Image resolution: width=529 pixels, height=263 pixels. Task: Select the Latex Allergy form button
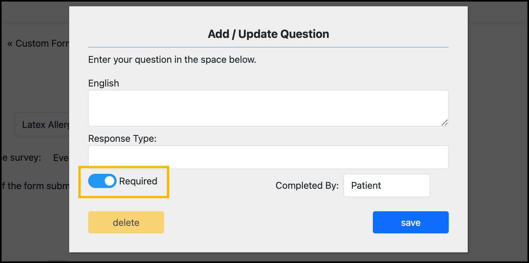pos(43,124)
